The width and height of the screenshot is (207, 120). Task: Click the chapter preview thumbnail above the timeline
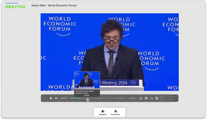pos(87,80)
